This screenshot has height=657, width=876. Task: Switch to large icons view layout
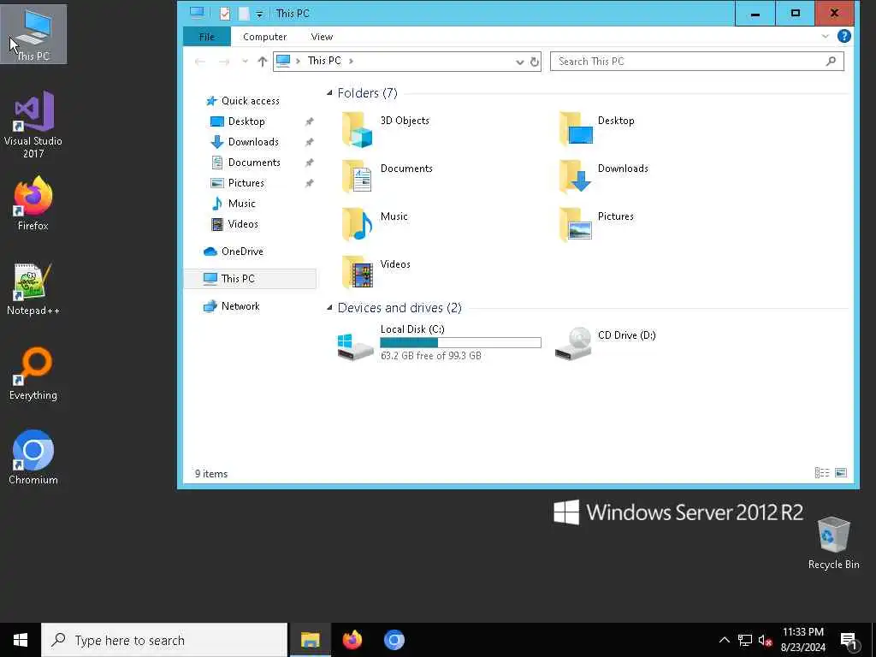(x=840, y=473)
